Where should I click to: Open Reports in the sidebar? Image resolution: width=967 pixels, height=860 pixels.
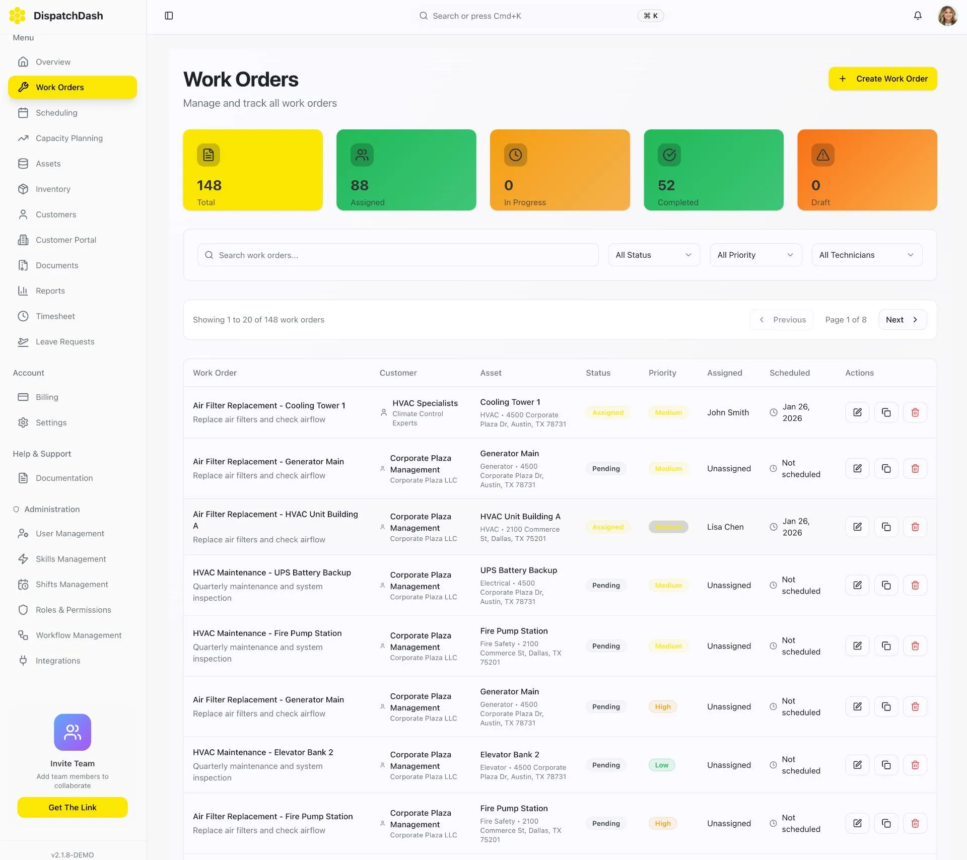73,291
